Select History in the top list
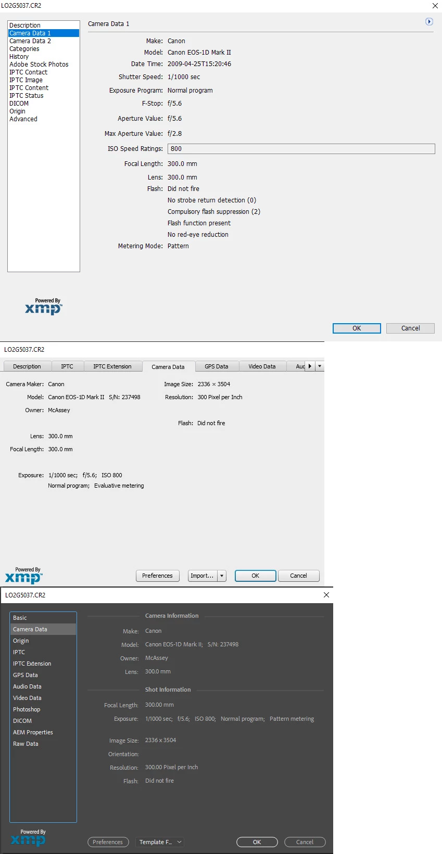The width and height of the screenshot is (442, 854). coord(44,56)
